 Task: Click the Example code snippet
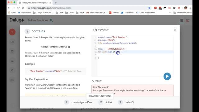[55, 71]
